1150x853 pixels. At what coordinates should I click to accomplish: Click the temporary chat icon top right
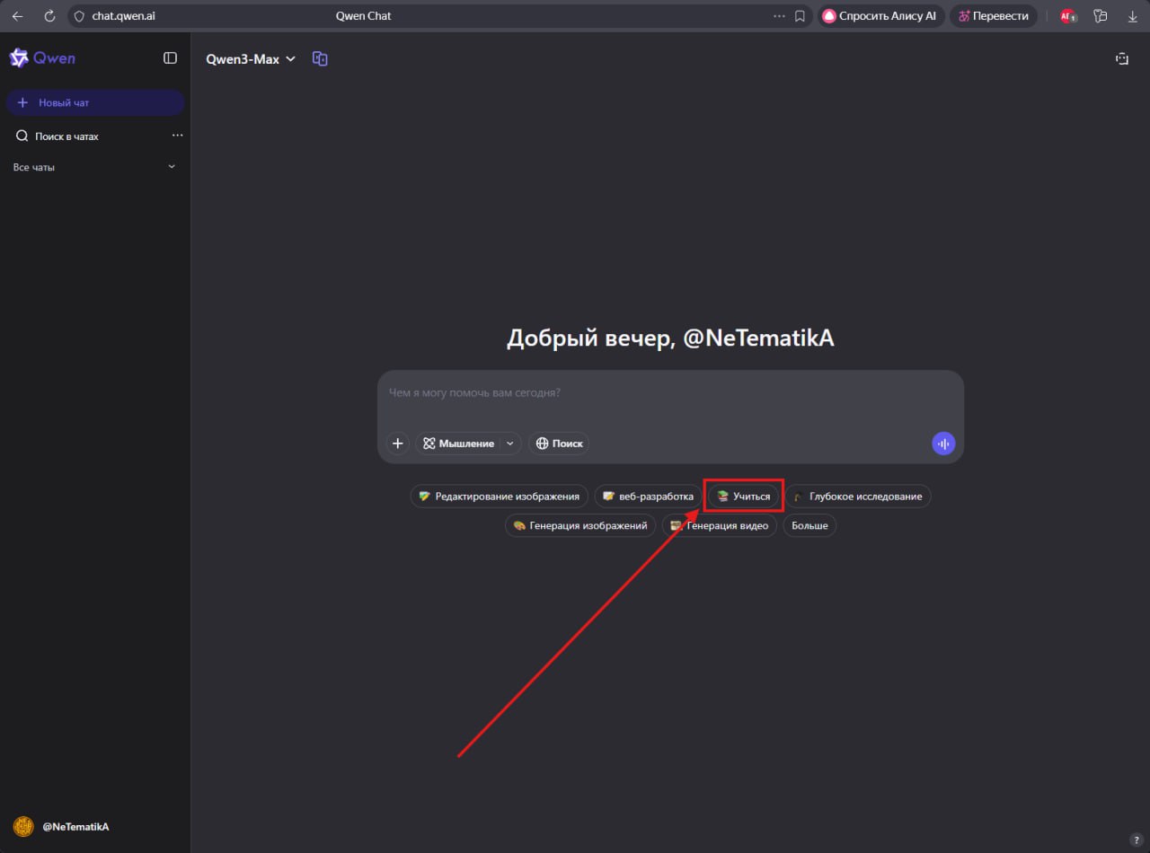pyautogui.click(x=1122, y=59)
